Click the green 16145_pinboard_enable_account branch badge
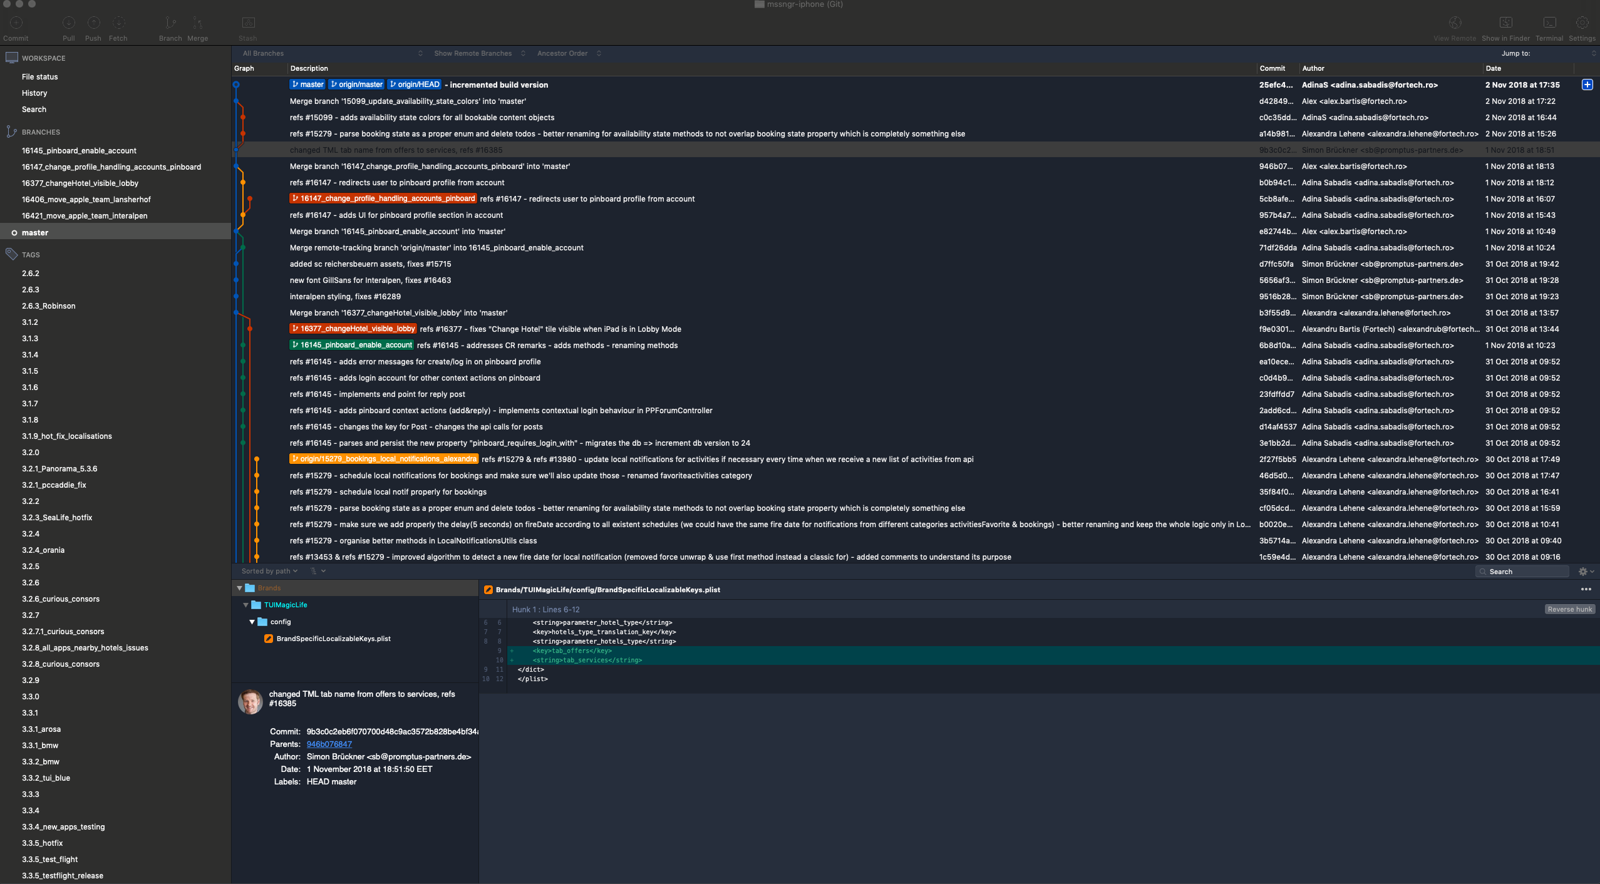This screenshot has height=884, width=1600. 351,345
